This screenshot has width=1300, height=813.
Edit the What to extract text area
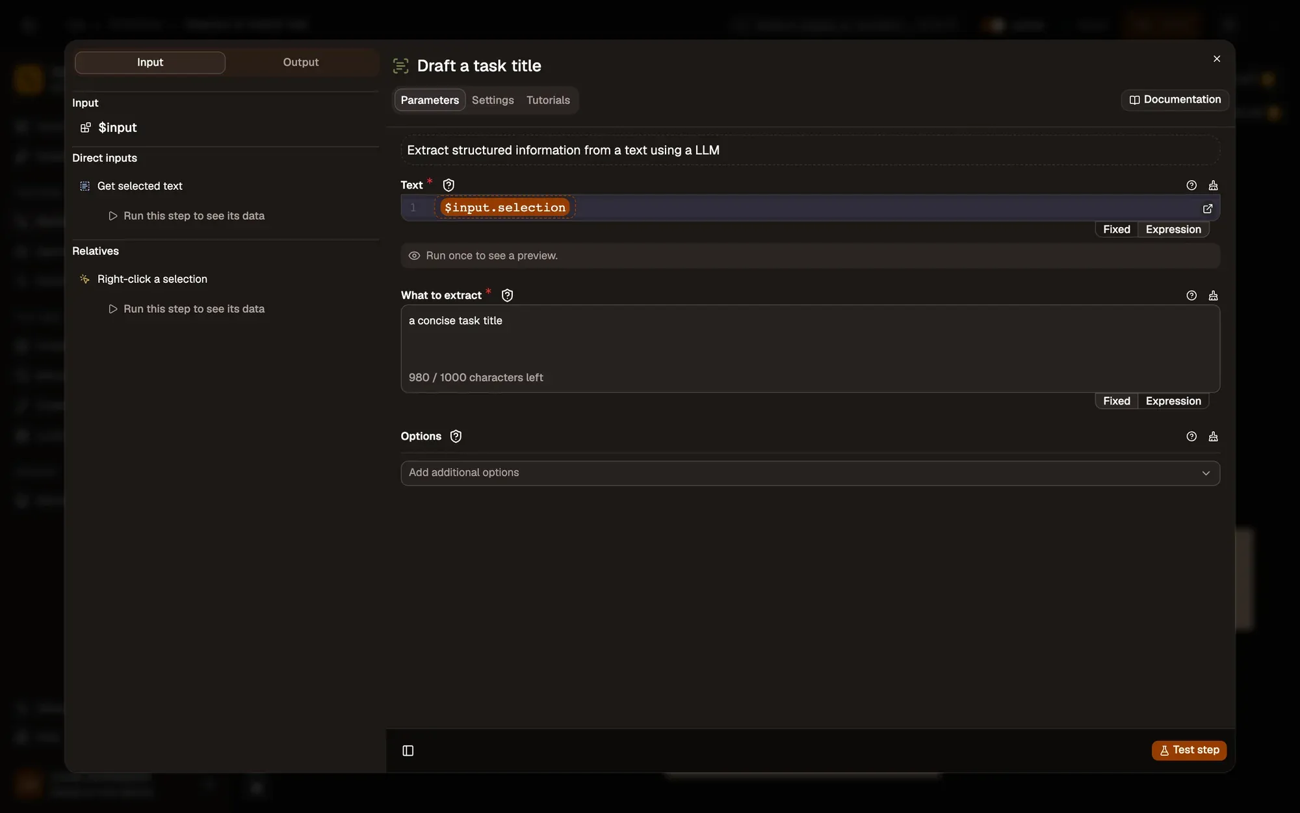pos(810,349)
